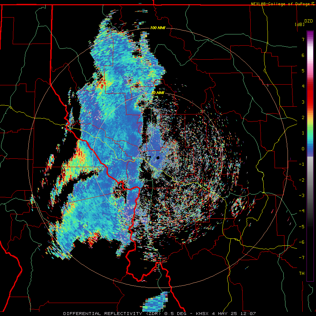Click the TH threshold label on legend
The height and width of the screenshot is (316, 316).
coord(302,274)
